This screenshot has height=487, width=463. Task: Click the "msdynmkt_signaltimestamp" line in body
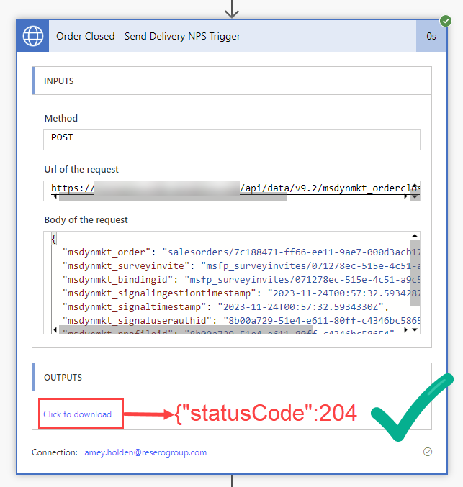(225, 307)
